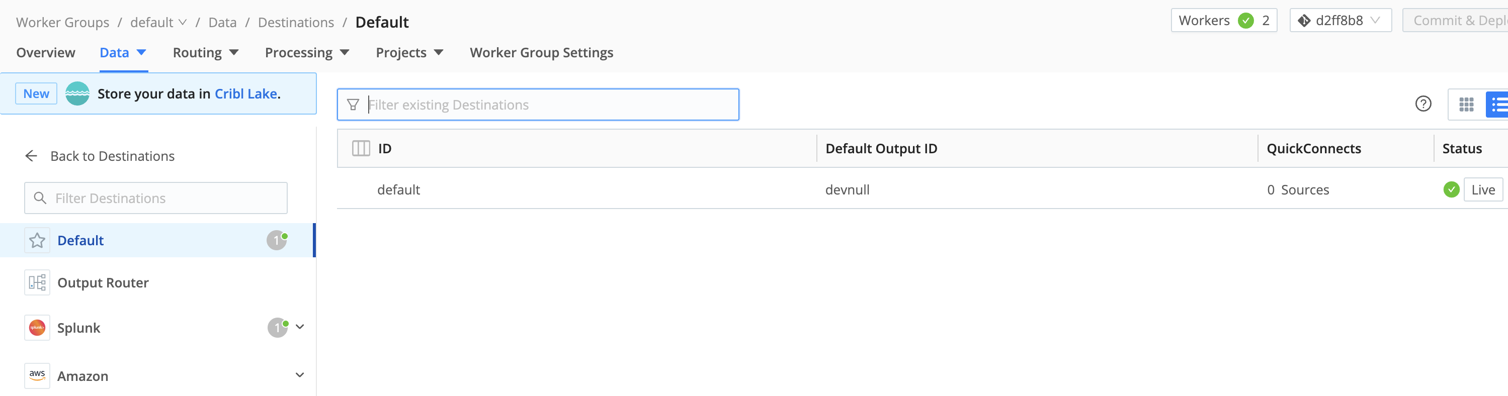Click the Default star icon in sidebar
The width and height of the screenshot is (1508, 396).
tap(37, 240)
